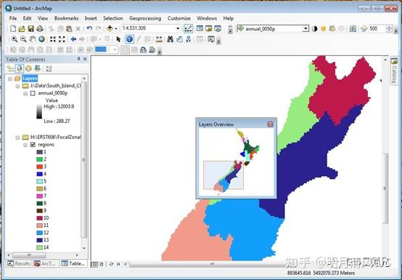This screenshot has height=280, width=402.
Task: Click the Full Extent globe icon
Action: pos(41,39)
